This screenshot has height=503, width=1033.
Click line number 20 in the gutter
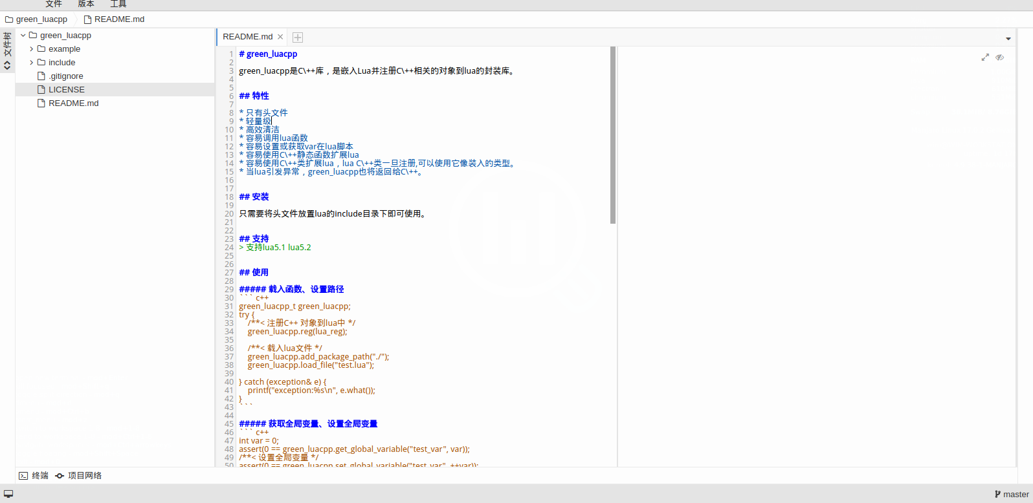click(229, 214)
